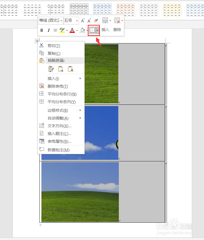Viewport: 204px width, 240px height.
Task: Open the 五号 font size combo box
Action: point(71,20)
